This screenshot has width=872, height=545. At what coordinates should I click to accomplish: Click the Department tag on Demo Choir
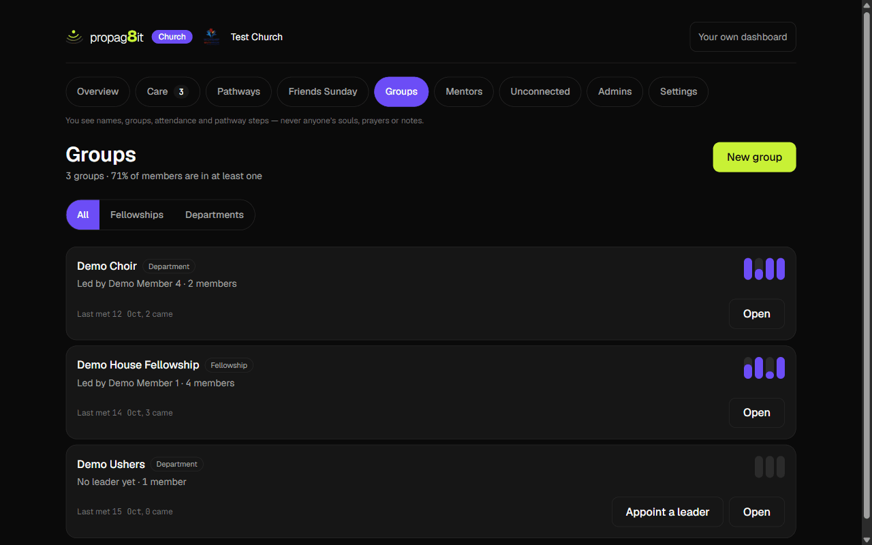click(169, 266)
